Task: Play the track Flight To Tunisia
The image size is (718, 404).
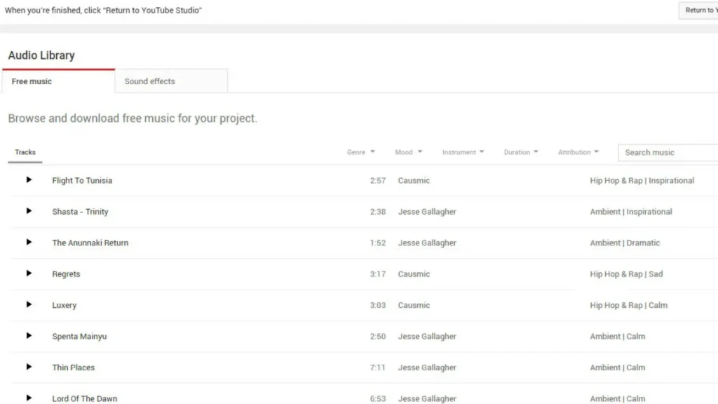Action: pos(27,180)
